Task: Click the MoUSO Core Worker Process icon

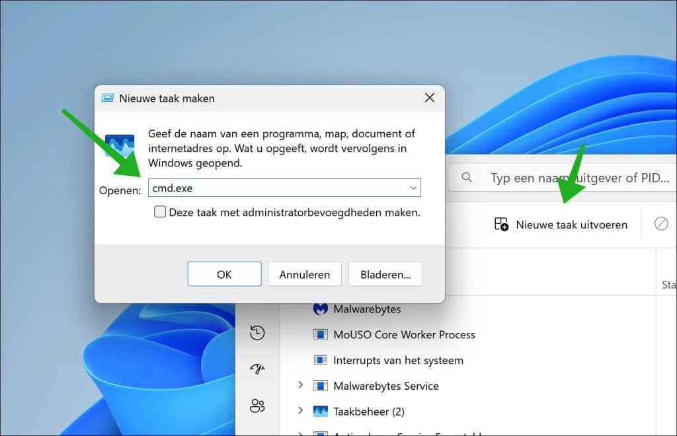Action: pyautogui.click(x=320, y=334)
